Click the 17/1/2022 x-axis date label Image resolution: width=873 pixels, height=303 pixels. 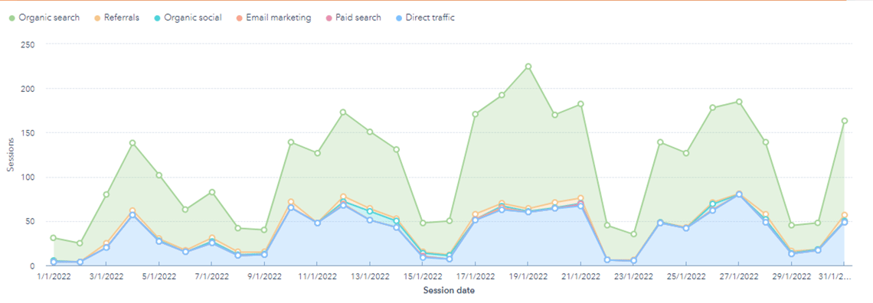point(475,276)
